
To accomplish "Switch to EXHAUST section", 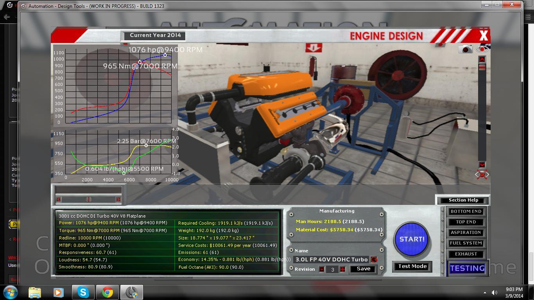I will 466,254.
